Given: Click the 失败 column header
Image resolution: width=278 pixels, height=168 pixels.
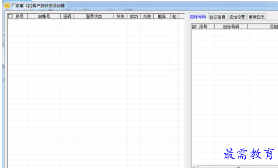Looking at the screenshot, I should click(x=147, y=16).
